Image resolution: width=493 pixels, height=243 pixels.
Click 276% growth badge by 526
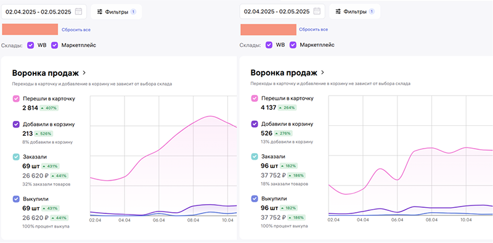pos(283,133)
